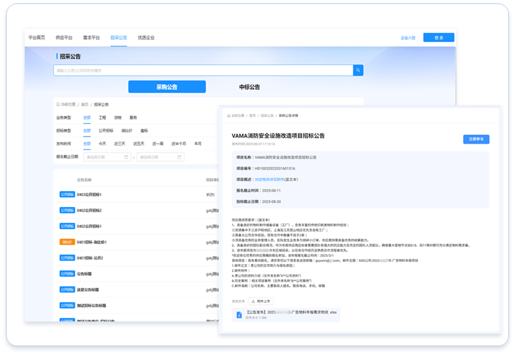Open announcement 公告标题

pos(84,273)
